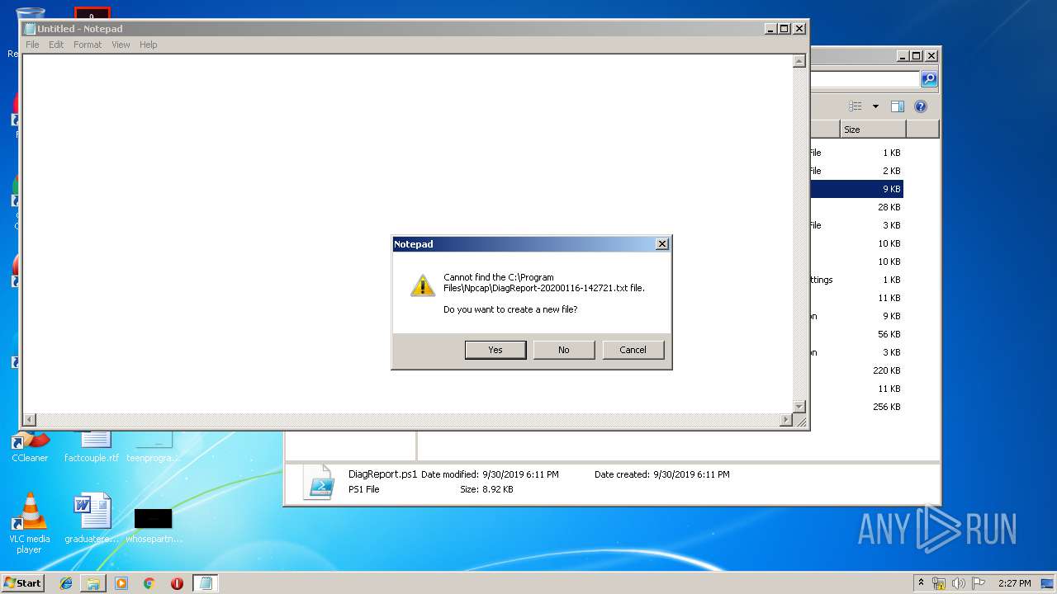This screenshot has height=594, width=1057.
Task: Click Notepad vertical scrollbar up arrow
Action: 799,61
